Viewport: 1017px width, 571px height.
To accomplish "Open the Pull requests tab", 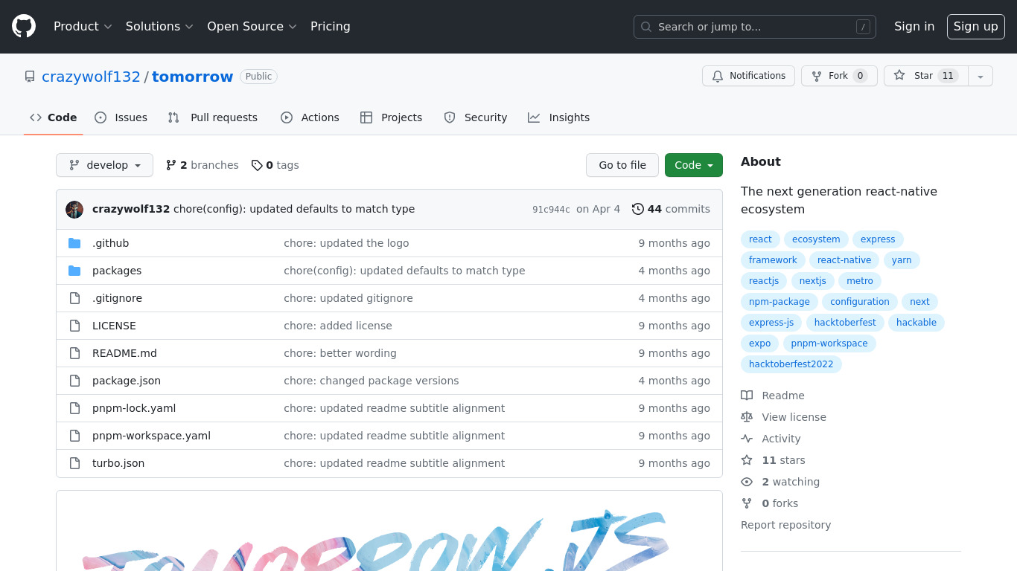I will pyautogui.click(x=213, y=117).
